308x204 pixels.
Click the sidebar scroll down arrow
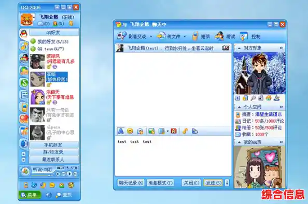(23, 159)
